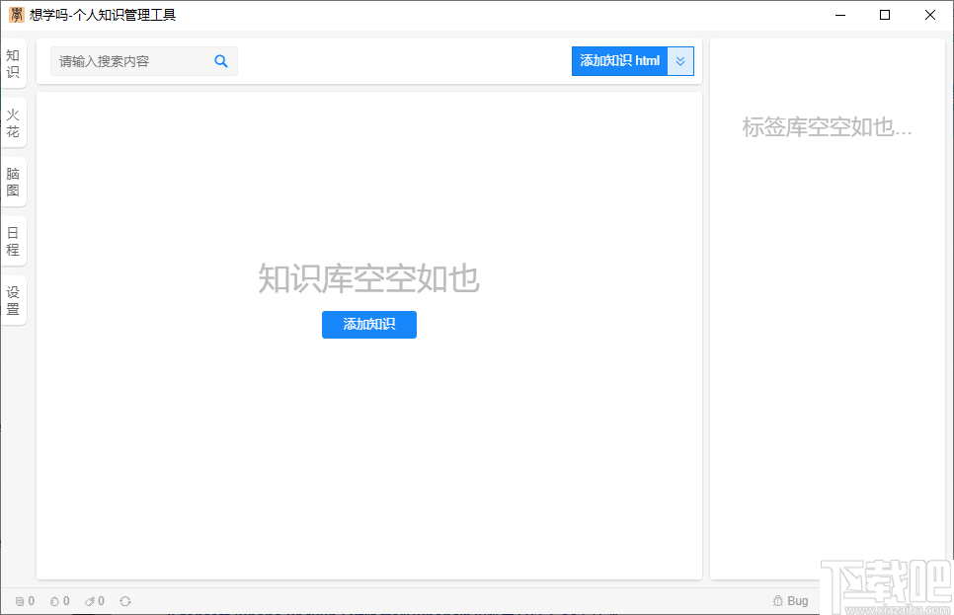Click the search magnifier icon

coord(221,61)
